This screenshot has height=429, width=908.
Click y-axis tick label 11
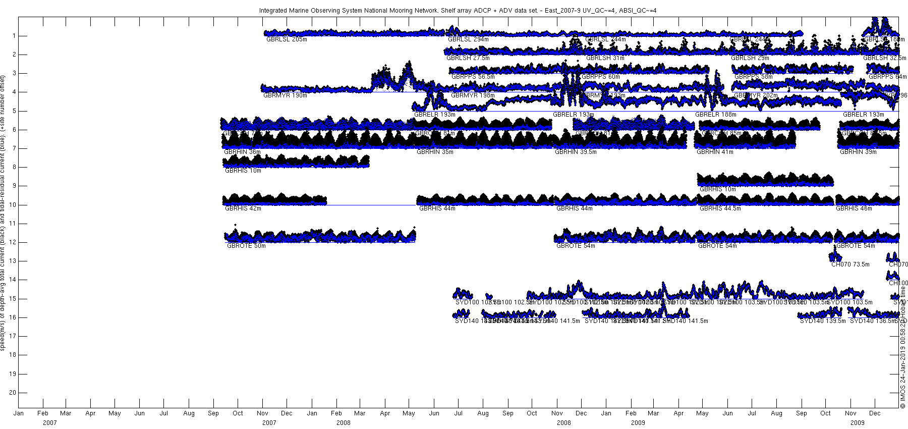12,224
